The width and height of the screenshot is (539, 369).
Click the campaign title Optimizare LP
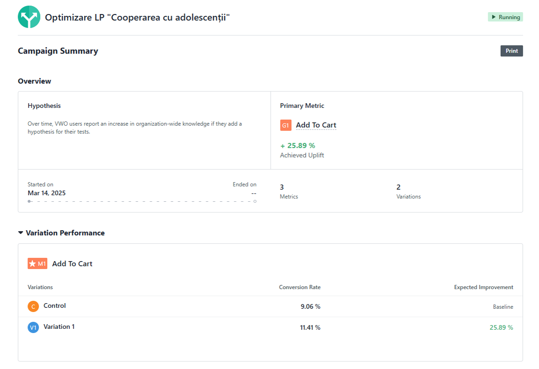pyautogui.click(x=137, y=18)
